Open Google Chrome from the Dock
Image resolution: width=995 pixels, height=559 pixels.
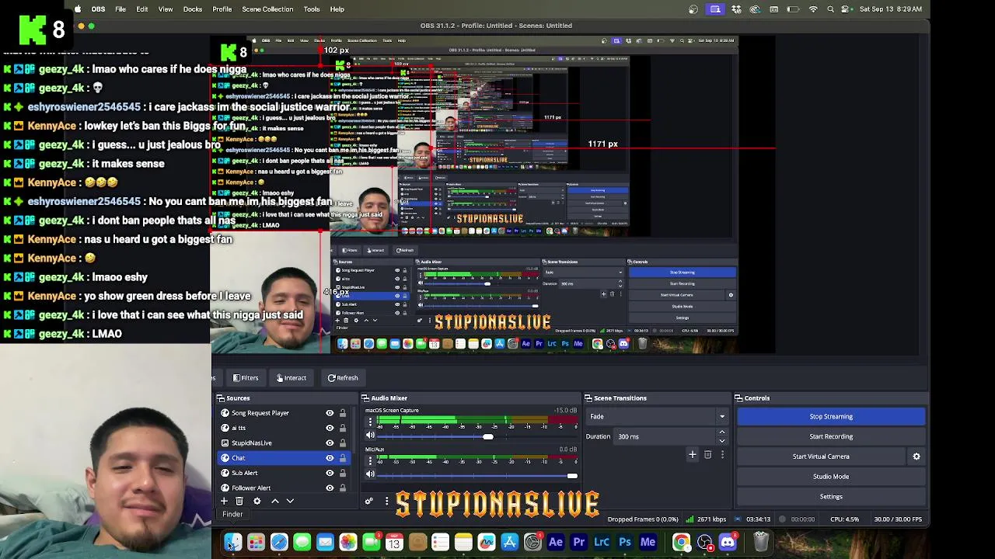[x=681, y=542]
